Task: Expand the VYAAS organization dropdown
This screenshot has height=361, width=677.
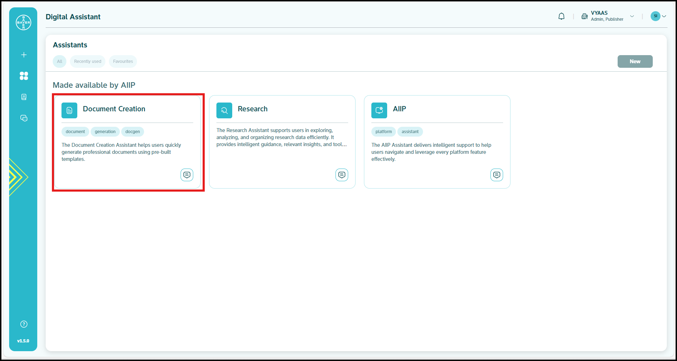Action: point(632,16)
